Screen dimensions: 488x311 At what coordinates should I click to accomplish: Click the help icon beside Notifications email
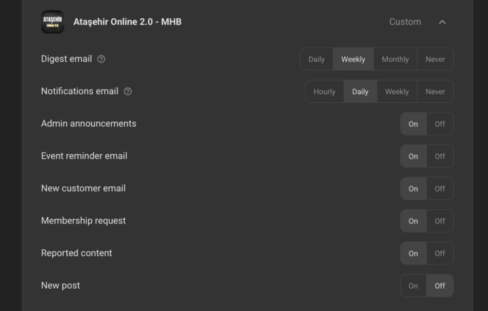[127, 91]
